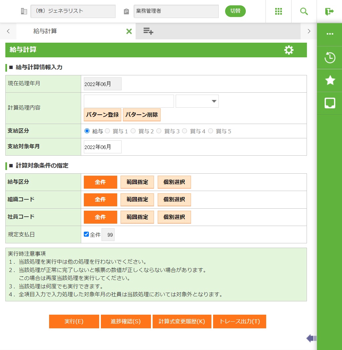342x350 pixels.
Task: Open favorites star icon in sidebar
Action: point(330,80)
